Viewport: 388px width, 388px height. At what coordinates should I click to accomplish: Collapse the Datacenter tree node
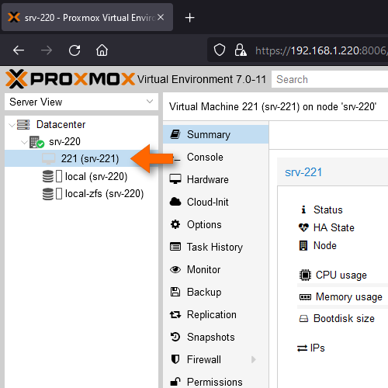coord(12,125)
